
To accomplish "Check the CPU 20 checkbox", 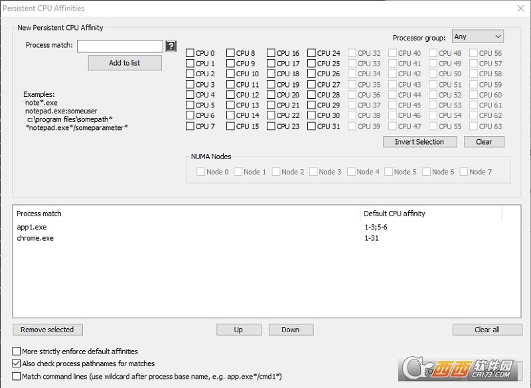I will click(271, 95).
